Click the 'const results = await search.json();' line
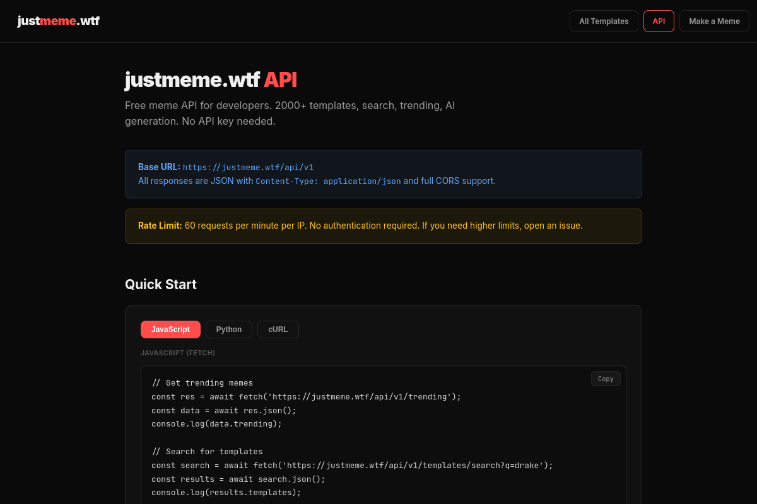The height and width of the screenshot is (504, 757). coord(238,479)
